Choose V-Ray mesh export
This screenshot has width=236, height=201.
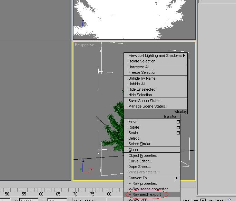coord(145,194)
